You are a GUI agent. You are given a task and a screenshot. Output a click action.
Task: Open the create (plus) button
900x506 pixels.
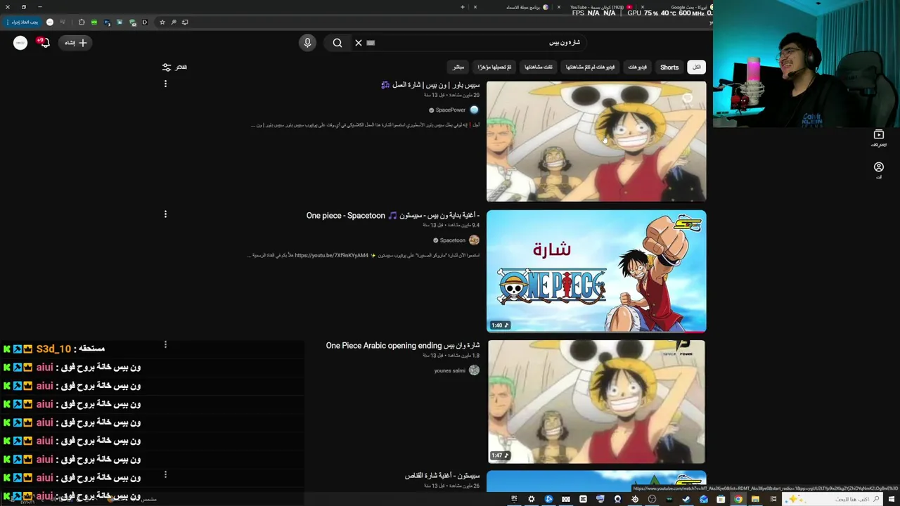tap(76, 43)
